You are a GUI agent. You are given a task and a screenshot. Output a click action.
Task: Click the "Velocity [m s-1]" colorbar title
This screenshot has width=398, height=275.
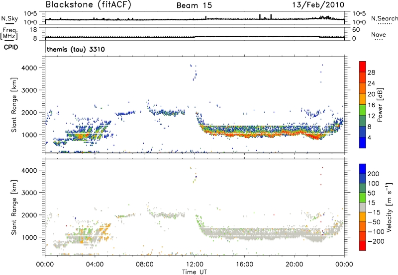click(389, 207)
